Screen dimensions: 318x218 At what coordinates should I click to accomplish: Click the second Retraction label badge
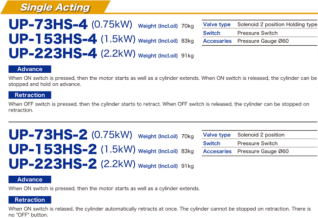[x=30, y=200]
